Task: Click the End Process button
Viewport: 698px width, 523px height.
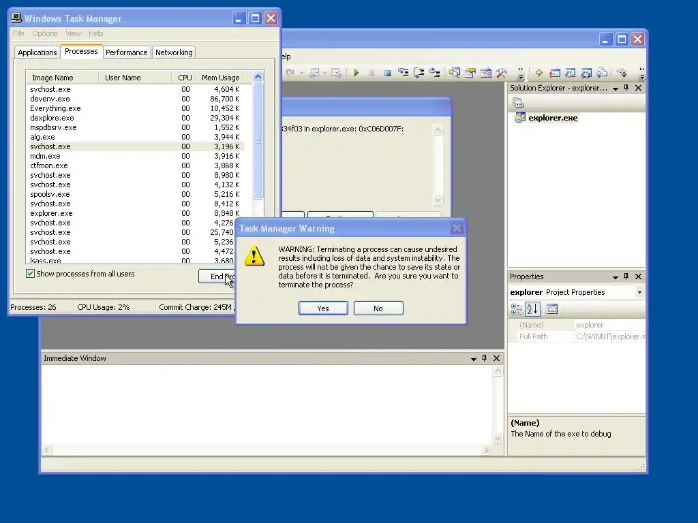Action: (x=217, y=276)
